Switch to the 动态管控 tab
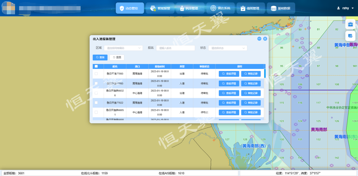Screen dimensions: 358x176 [130, 8]
